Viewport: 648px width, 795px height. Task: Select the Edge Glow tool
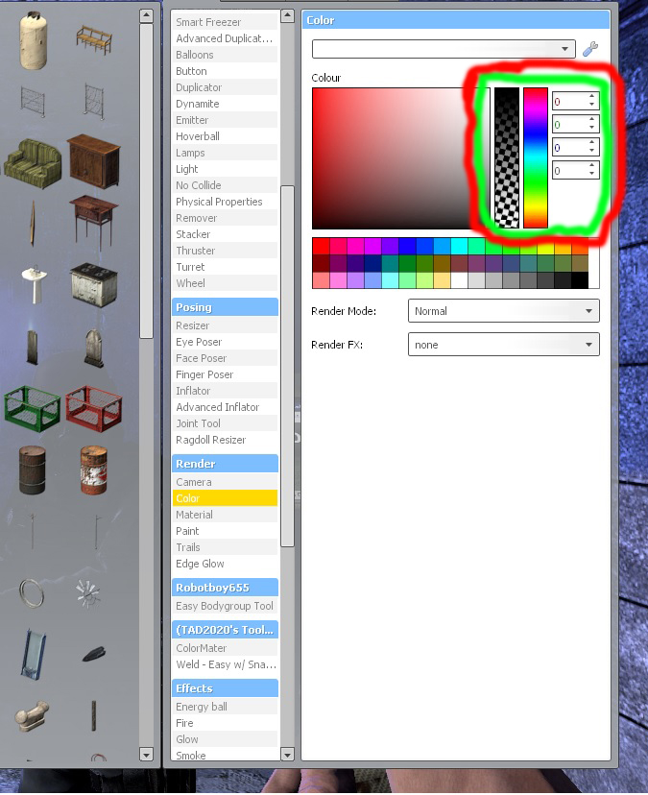coord(226,564)
